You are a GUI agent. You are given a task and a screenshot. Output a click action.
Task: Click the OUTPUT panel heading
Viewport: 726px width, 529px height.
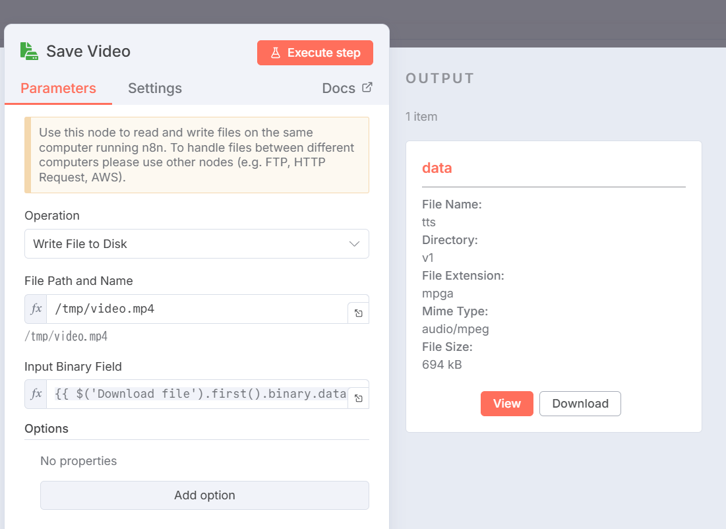[440, 78]
